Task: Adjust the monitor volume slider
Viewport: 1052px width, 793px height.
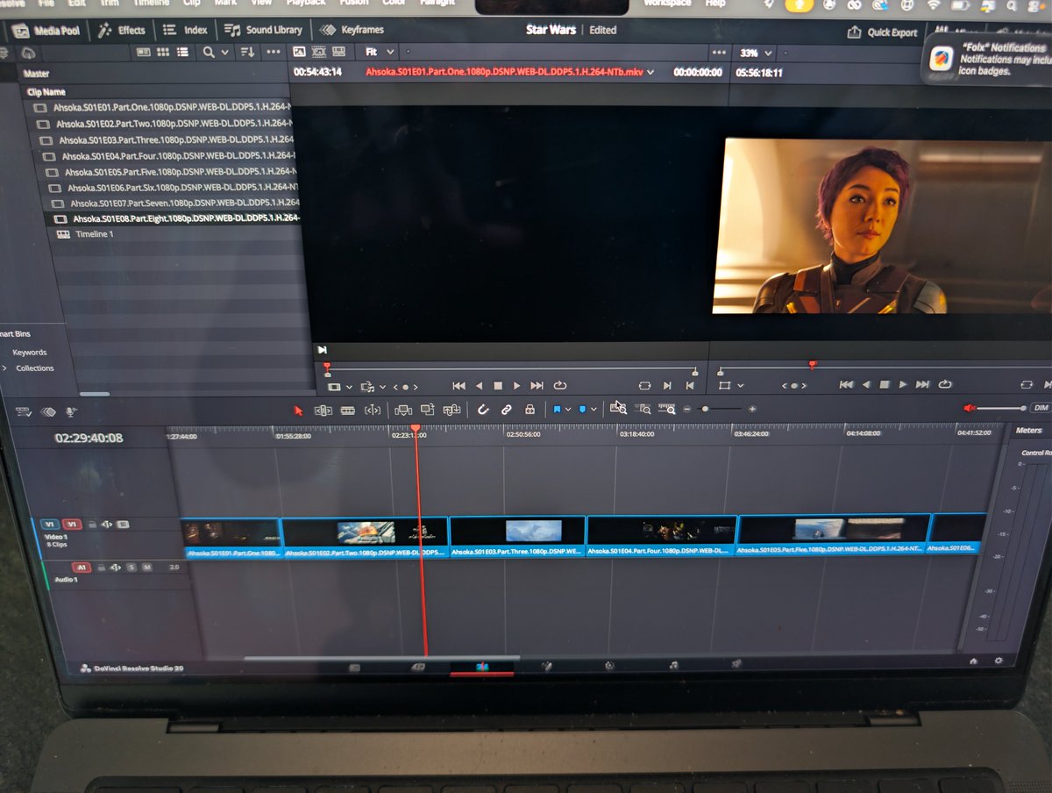Action: tap(1001, 408)
